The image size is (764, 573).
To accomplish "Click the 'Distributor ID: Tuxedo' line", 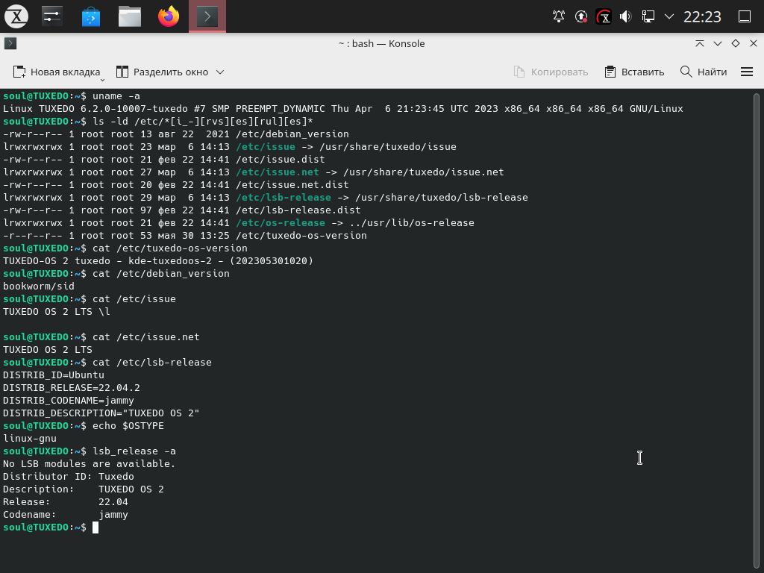I will coord(68,477).
